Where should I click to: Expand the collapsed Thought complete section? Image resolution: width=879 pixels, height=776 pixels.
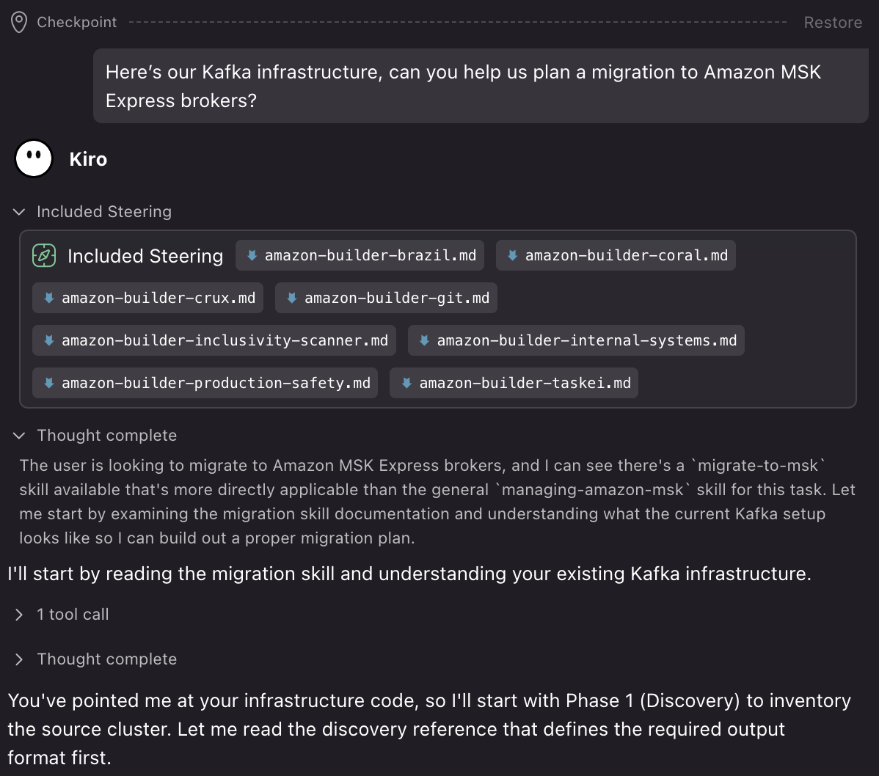click(x=19, y=659)
